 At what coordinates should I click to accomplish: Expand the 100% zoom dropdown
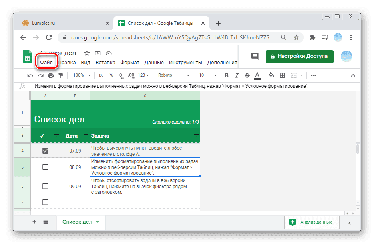pos(82,75)
